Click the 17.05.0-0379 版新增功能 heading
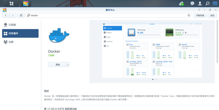 coord(60,109)
